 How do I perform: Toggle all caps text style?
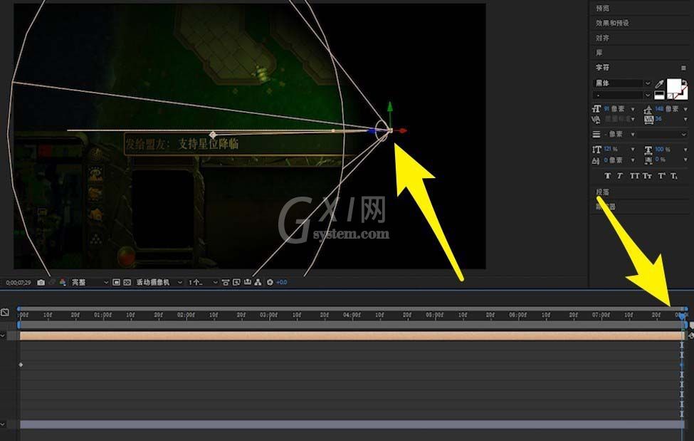point(634,176)
